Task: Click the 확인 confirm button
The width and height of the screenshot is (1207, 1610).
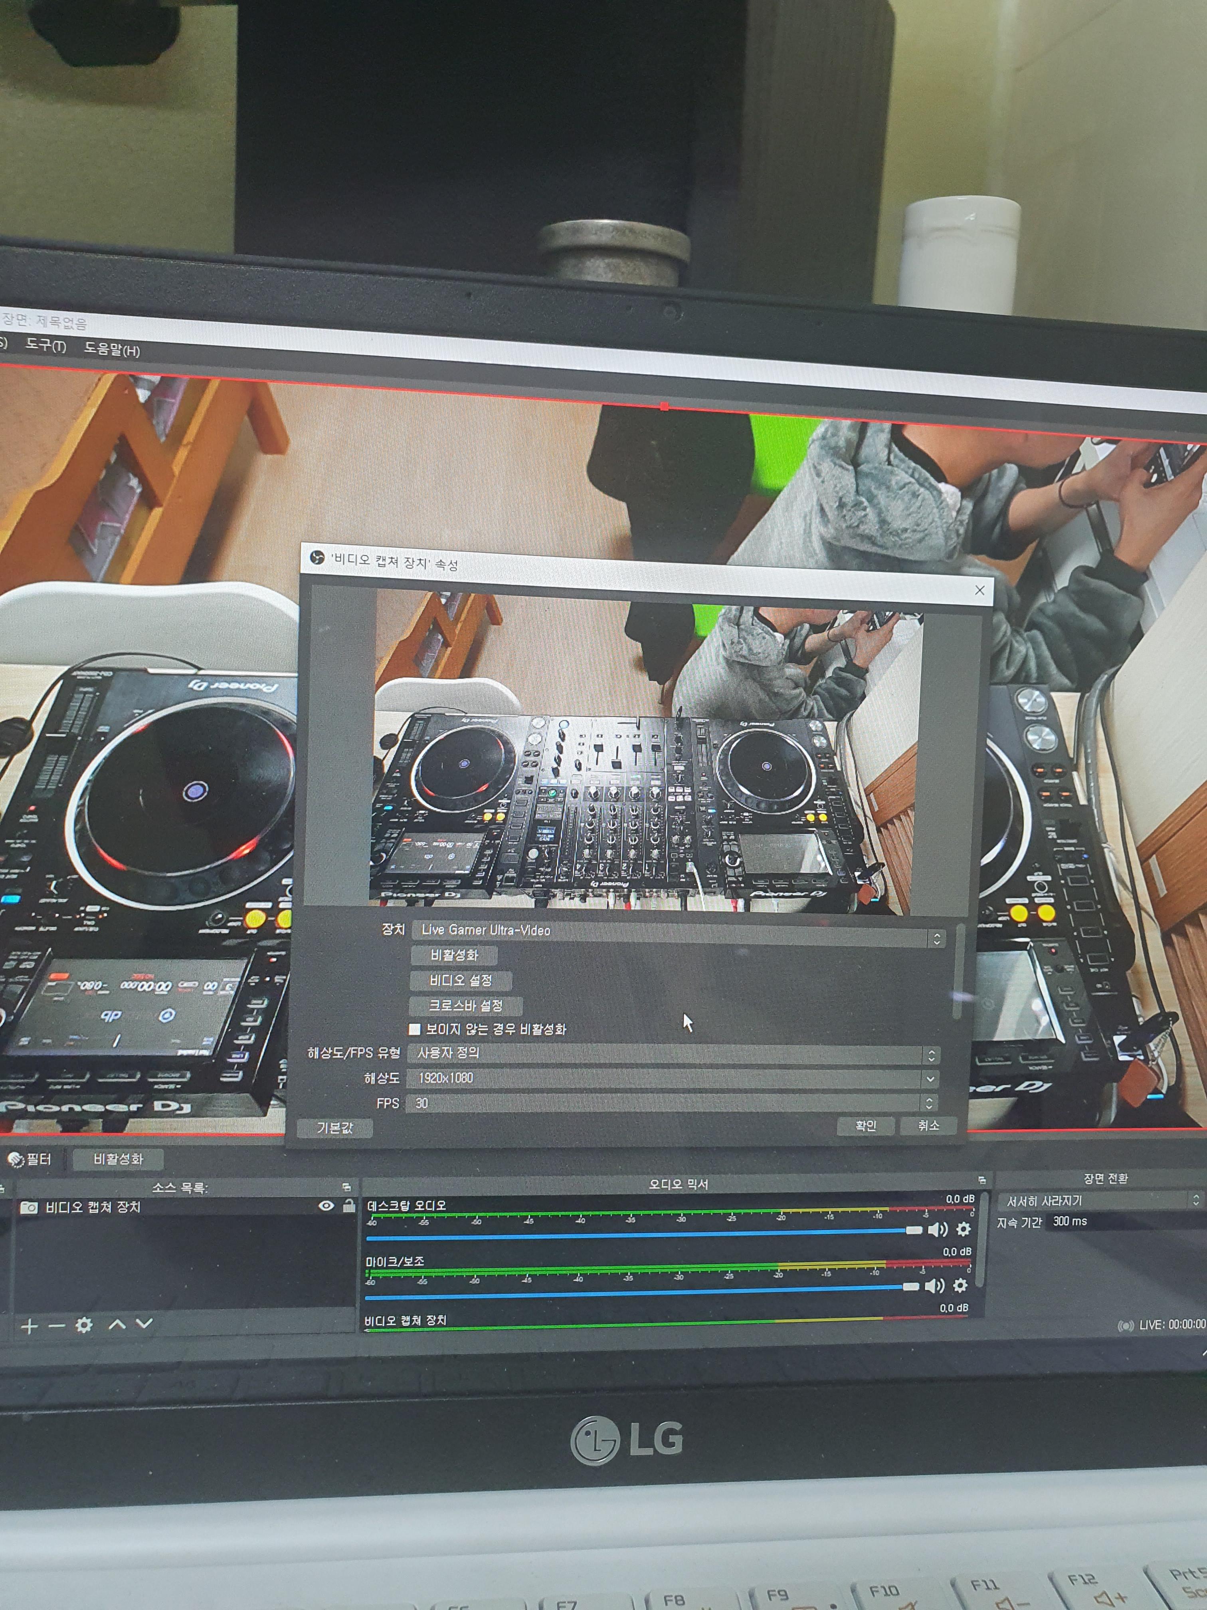Action: (x=865, y=1126)
